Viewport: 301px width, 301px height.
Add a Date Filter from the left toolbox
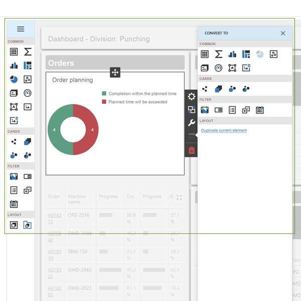click(x=14, y=204)
